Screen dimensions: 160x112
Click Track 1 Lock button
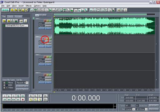click(x=42, y=28)
